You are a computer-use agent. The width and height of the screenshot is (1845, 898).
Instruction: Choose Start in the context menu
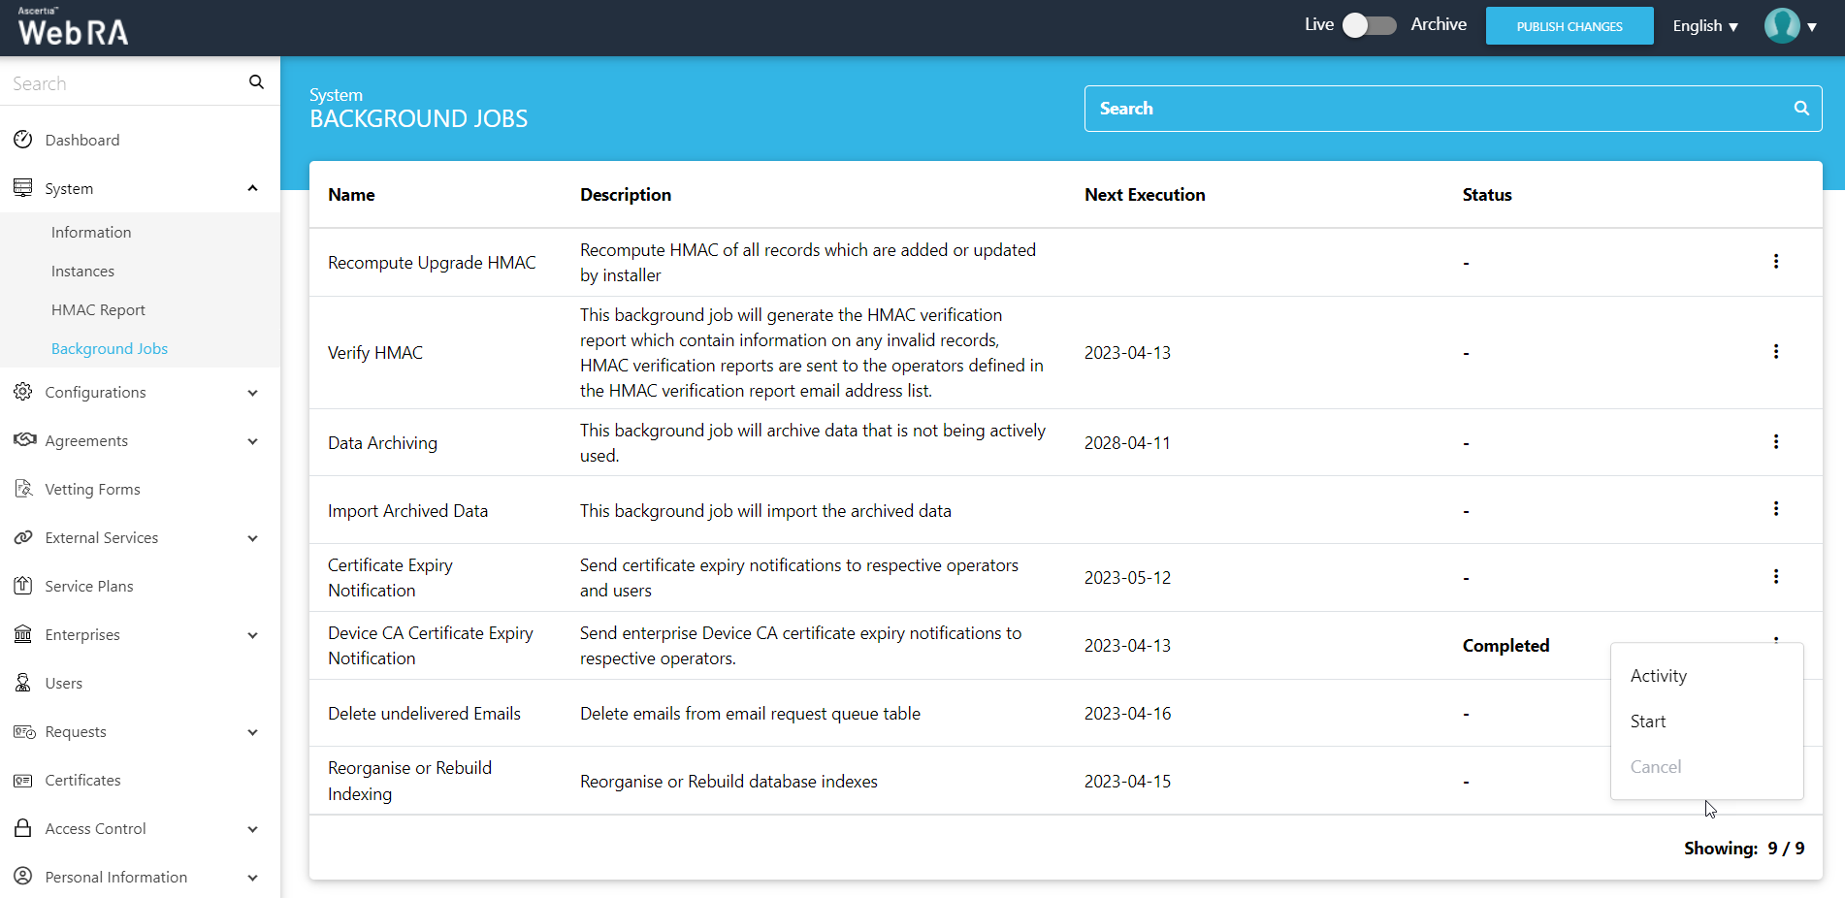pos(1647,722)
